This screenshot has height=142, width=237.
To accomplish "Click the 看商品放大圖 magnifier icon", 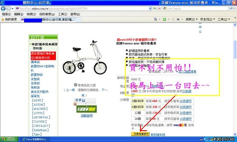I will (76, 85).
